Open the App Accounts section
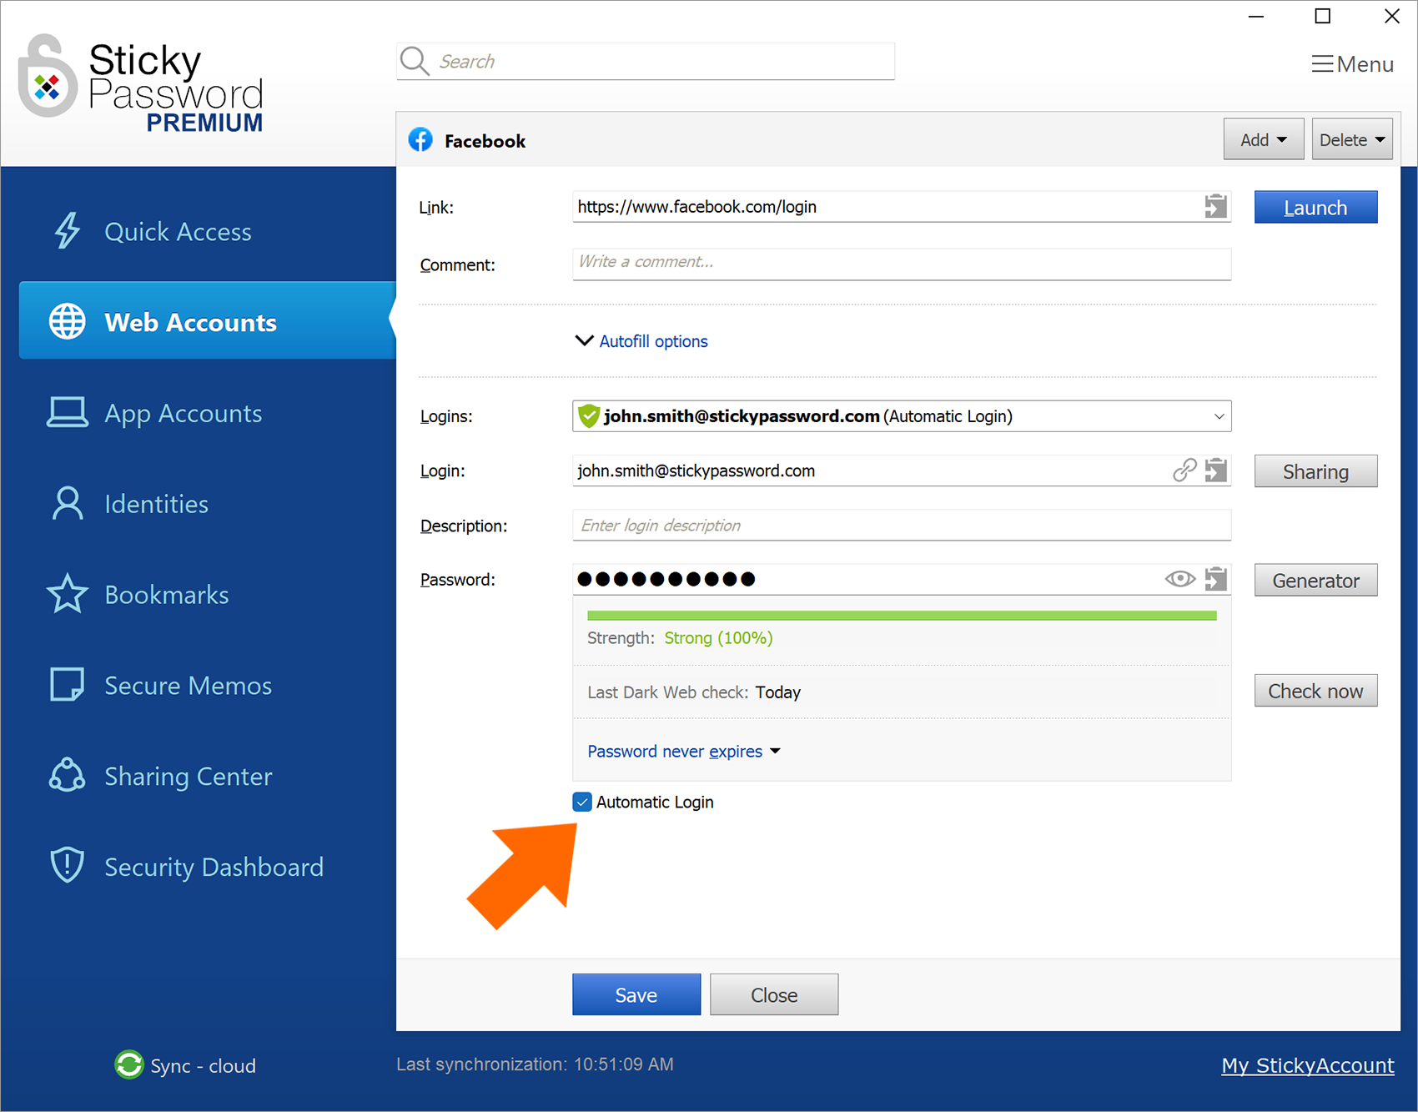1418x1112 pixels. point(183,413)
